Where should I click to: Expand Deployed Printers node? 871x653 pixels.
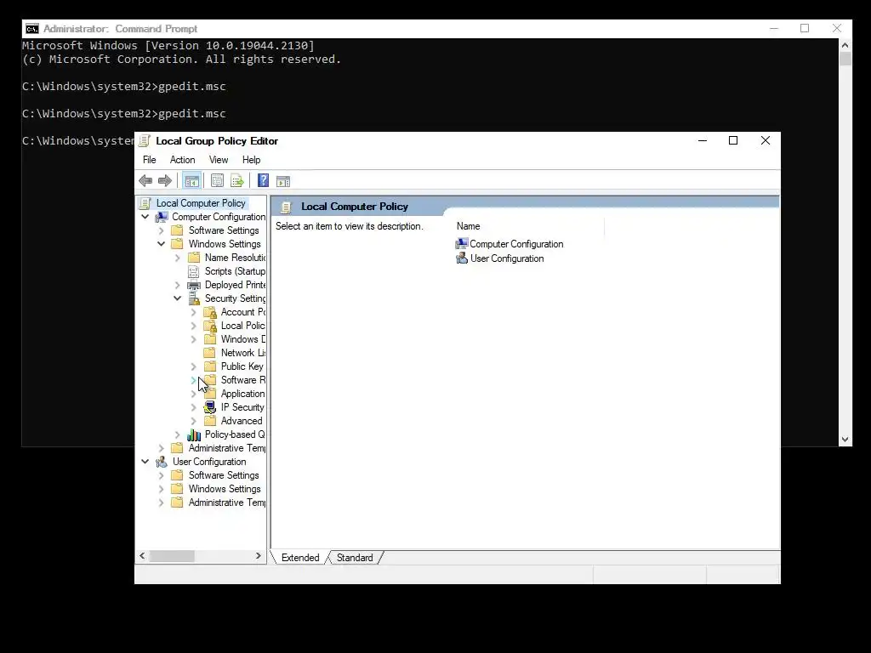point(177,285)
